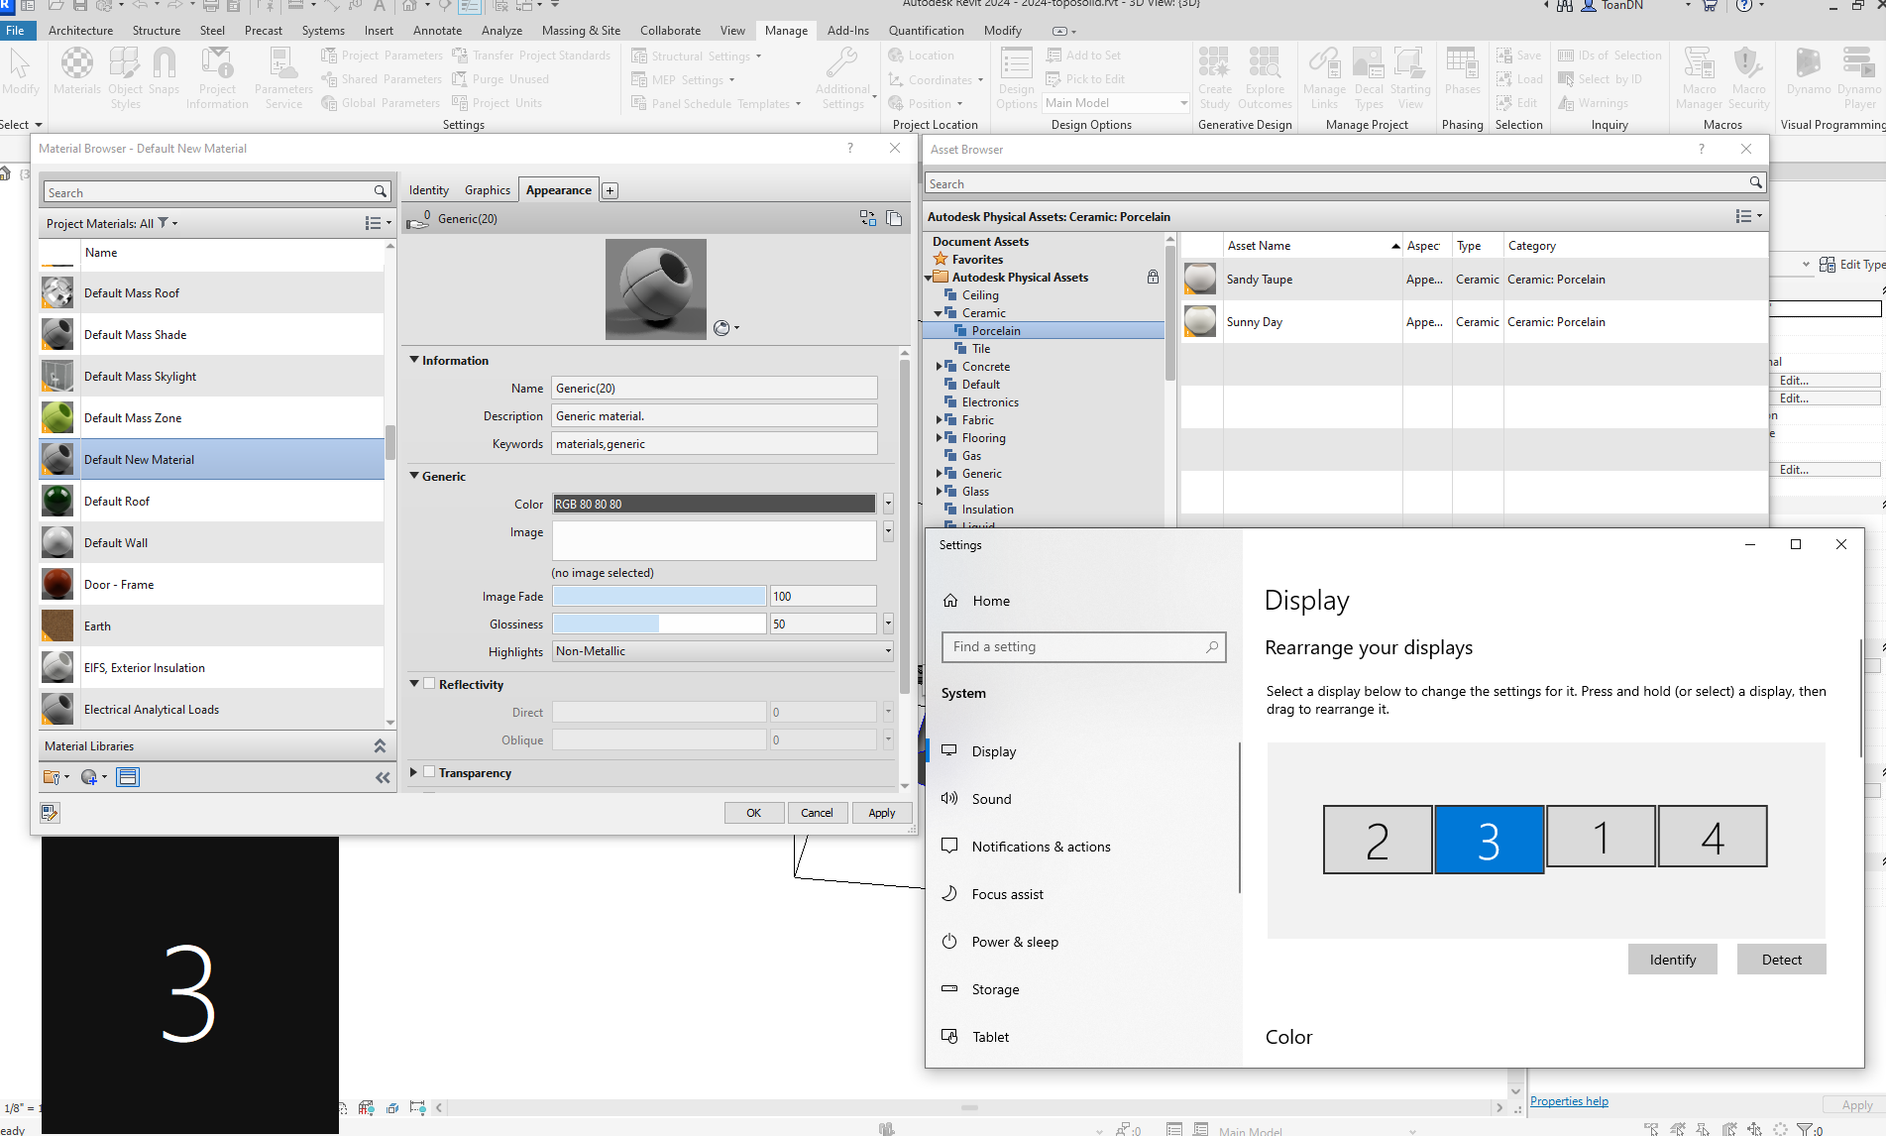Select the Default Mass Zone material
Screen dimensions: 1886x1136
(x=212, y=418)
